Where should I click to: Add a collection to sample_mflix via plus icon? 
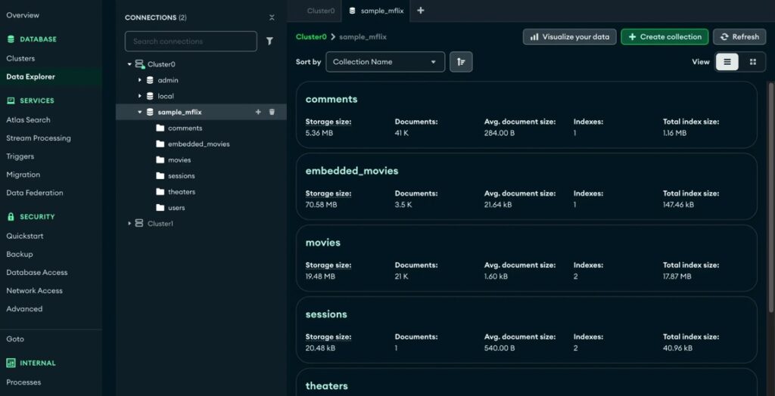257,112
